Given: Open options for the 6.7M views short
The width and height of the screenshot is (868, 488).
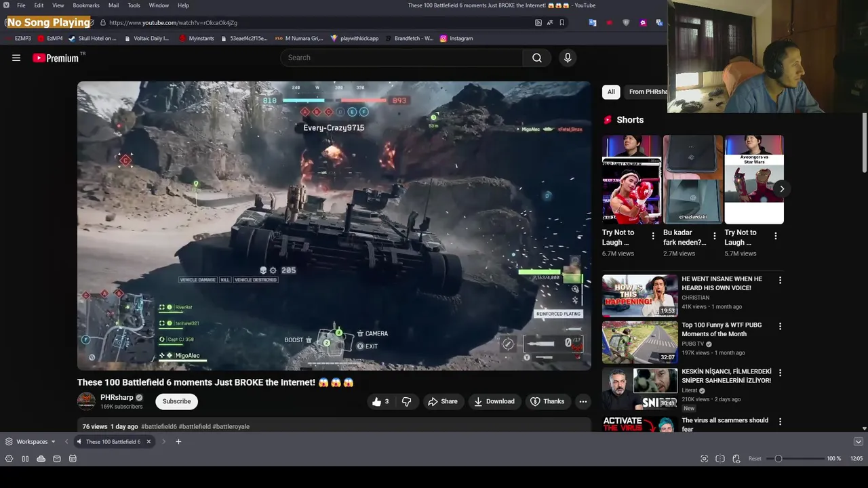Looking at the screenshot, I should tap(653, 236).
